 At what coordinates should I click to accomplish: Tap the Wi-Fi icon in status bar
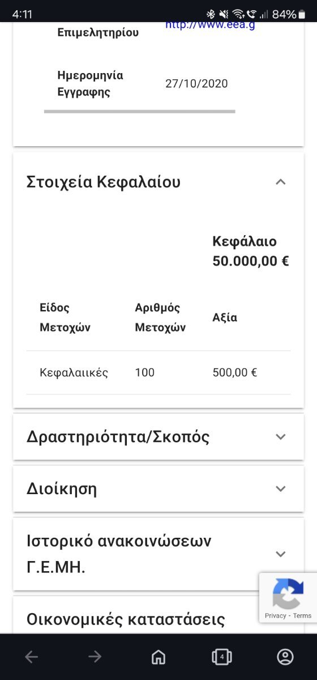238,14
